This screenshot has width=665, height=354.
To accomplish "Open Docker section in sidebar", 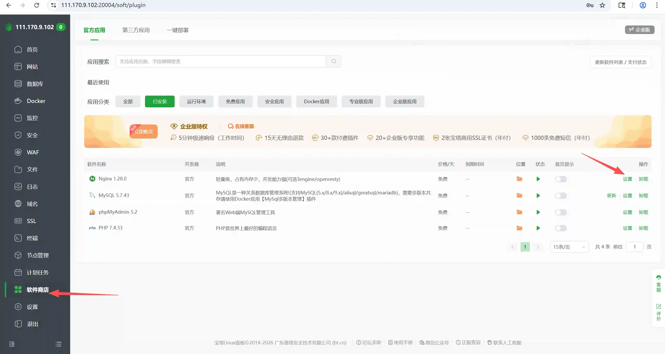I will (x=36, y=101).
